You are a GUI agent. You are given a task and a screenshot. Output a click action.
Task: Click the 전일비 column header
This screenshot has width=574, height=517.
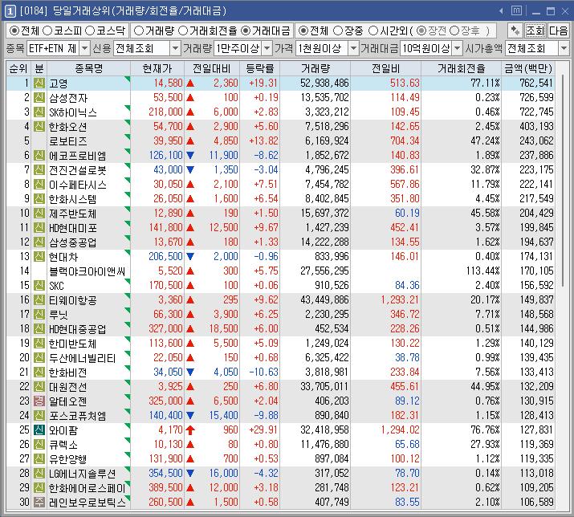pyautogui.click(x=385, y=68)
